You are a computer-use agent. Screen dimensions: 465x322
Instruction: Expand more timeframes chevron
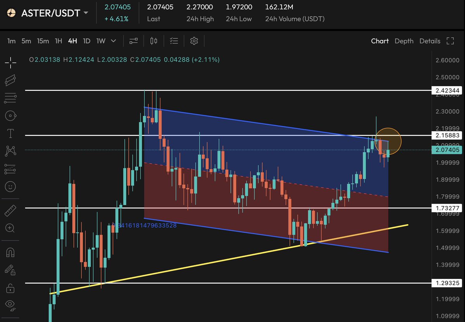click(x=113, y=41)
